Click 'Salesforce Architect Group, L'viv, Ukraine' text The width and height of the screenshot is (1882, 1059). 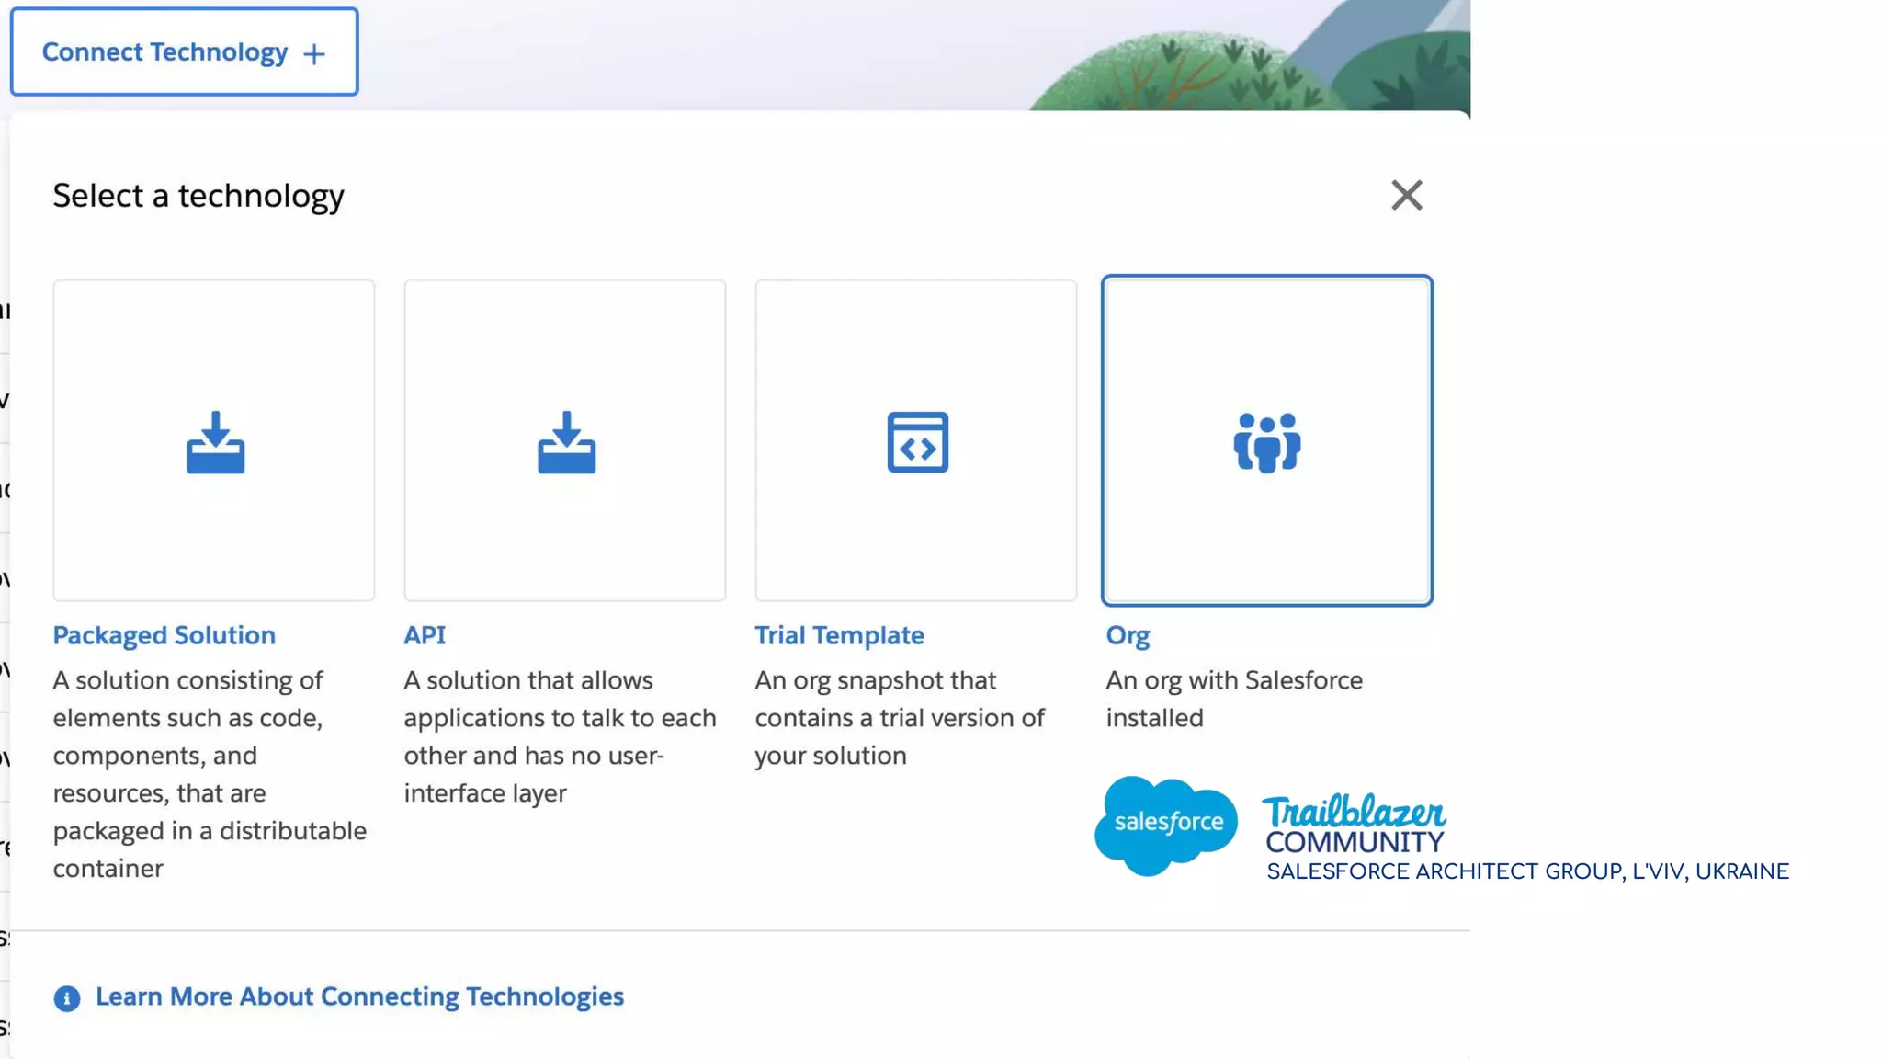tap(1527, 871)
